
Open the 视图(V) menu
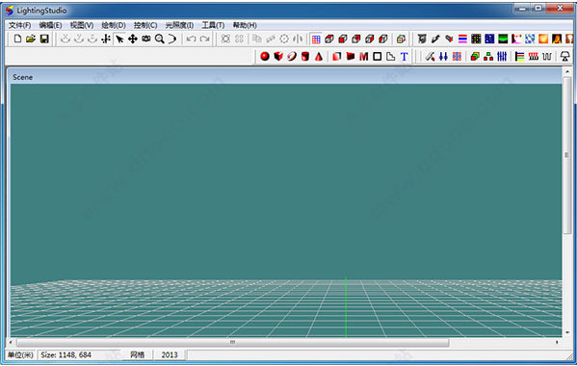click(x=82, y=25)
